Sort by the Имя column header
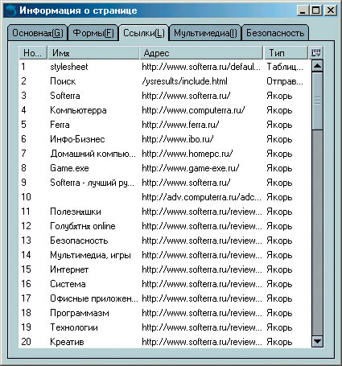Viewport: 342px width, 366px height. [x=93, y=53]
